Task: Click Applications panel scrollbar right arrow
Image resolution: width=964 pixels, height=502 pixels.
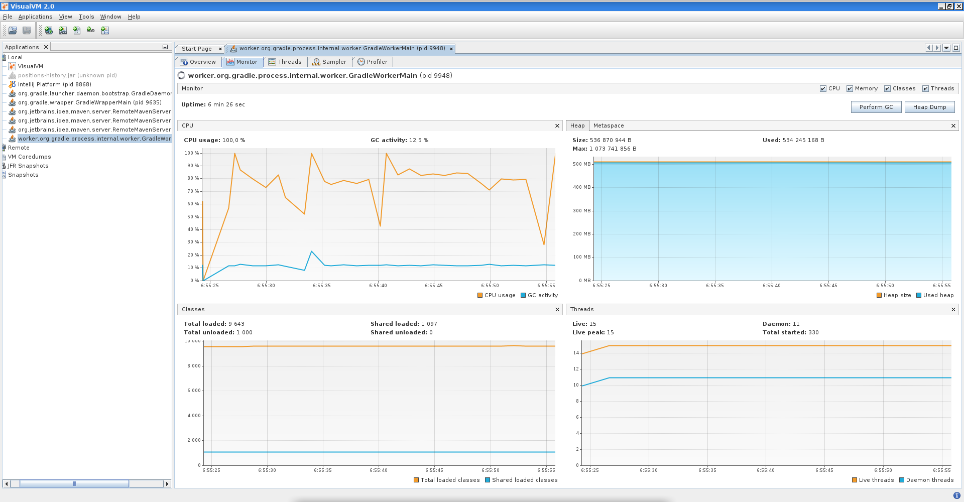Action: (x=167, y=483)
